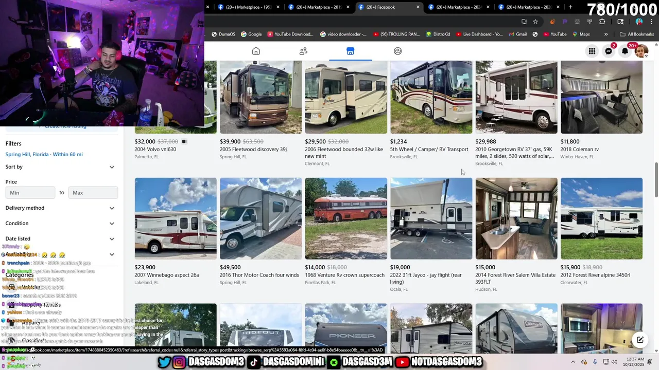The height and width of the screenshot is (370, 659).
Task: Open the Facebook Home icon
Action: (256, 51)
